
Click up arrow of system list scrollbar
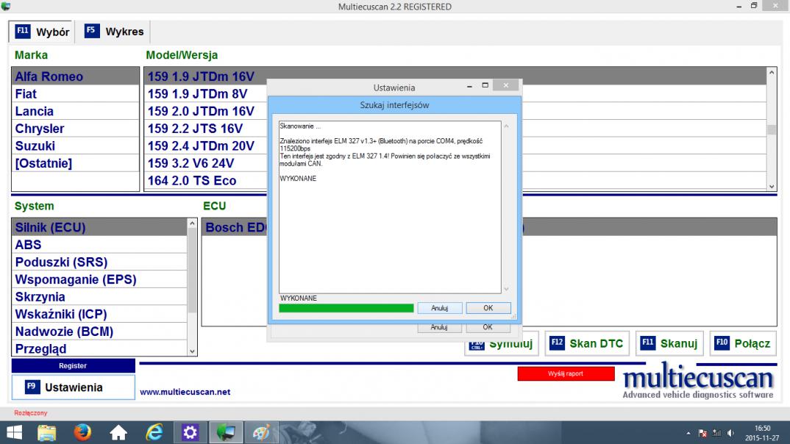point(192,223)
